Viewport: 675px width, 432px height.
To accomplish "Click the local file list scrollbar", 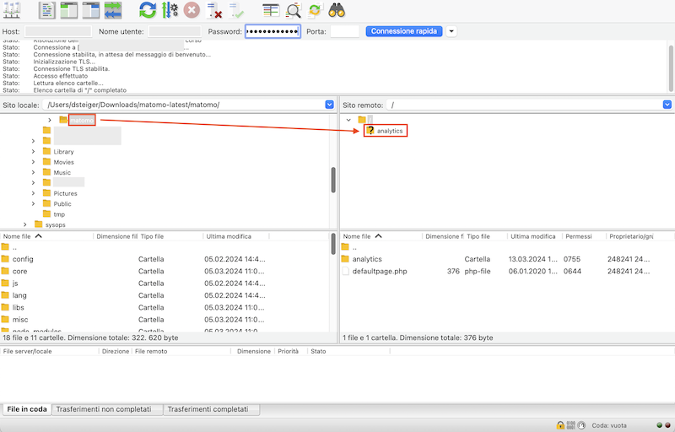I will click(333, 244).
